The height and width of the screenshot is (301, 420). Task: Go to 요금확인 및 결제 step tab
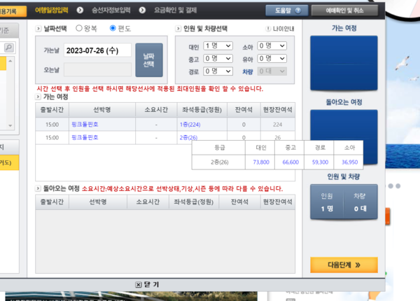click(176, 10)
